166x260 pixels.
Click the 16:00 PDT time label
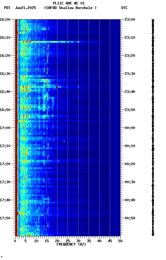5,20
